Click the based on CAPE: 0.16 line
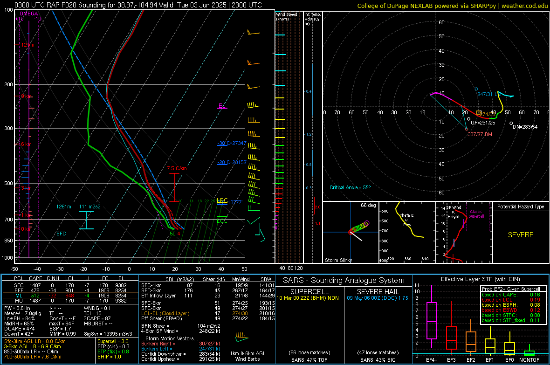Screen dimensions: 550x365 (511, 295)
